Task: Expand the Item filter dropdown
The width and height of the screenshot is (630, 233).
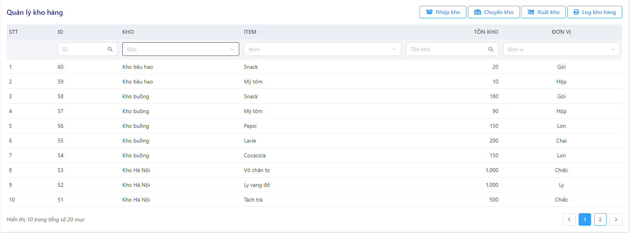Action: pos(323,49)
